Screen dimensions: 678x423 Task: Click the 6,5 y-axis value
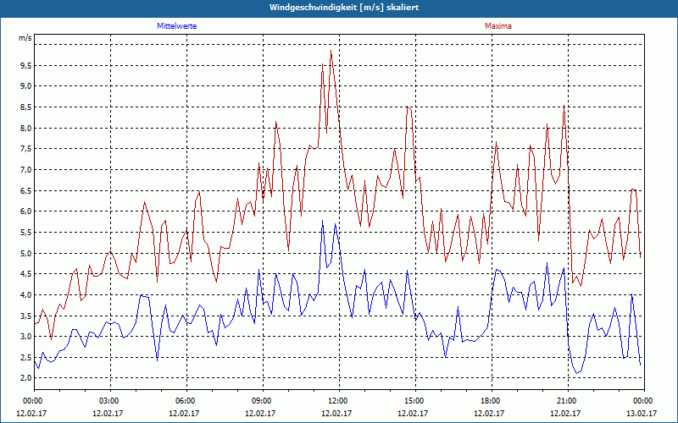(25, 190)
